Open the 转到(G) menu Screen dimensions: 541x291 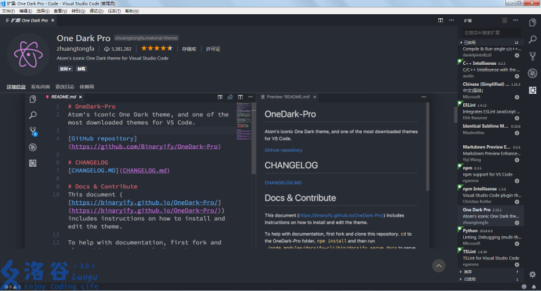pos(78,11)
